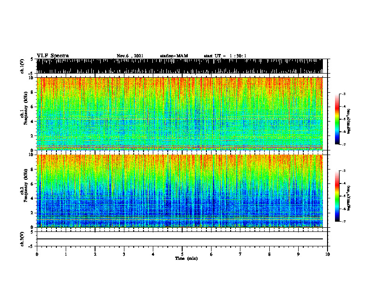The height and width of the screenshot is (285, 369).
Task: Click time axis tick label "3"
Action: click(x=124, y=254)
